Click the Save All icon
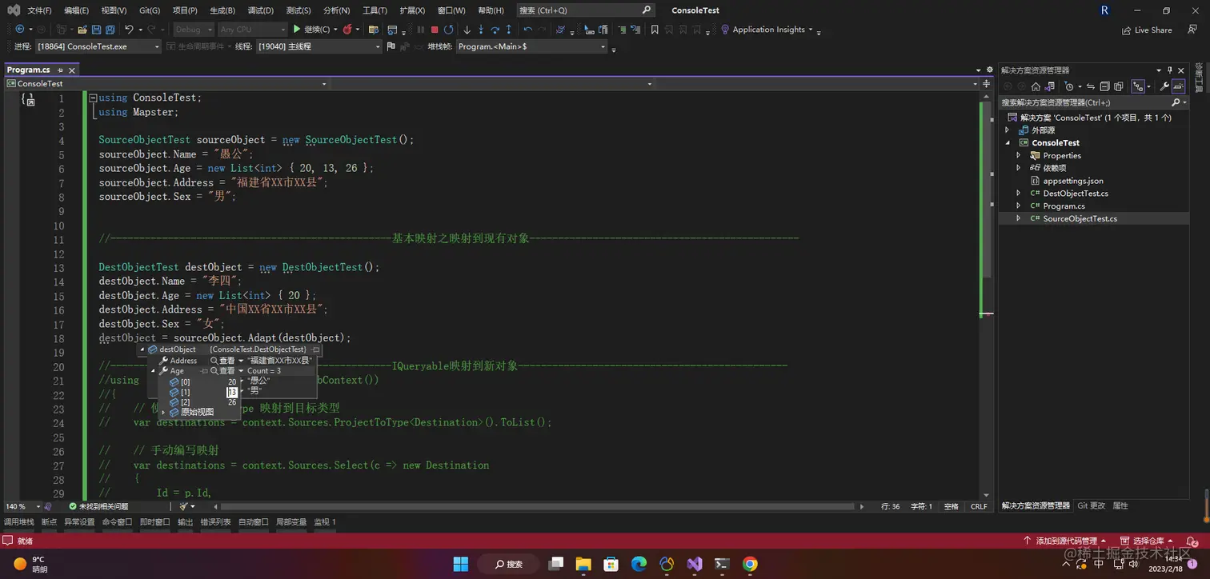 pyautogui.click(x=109, y=30)
